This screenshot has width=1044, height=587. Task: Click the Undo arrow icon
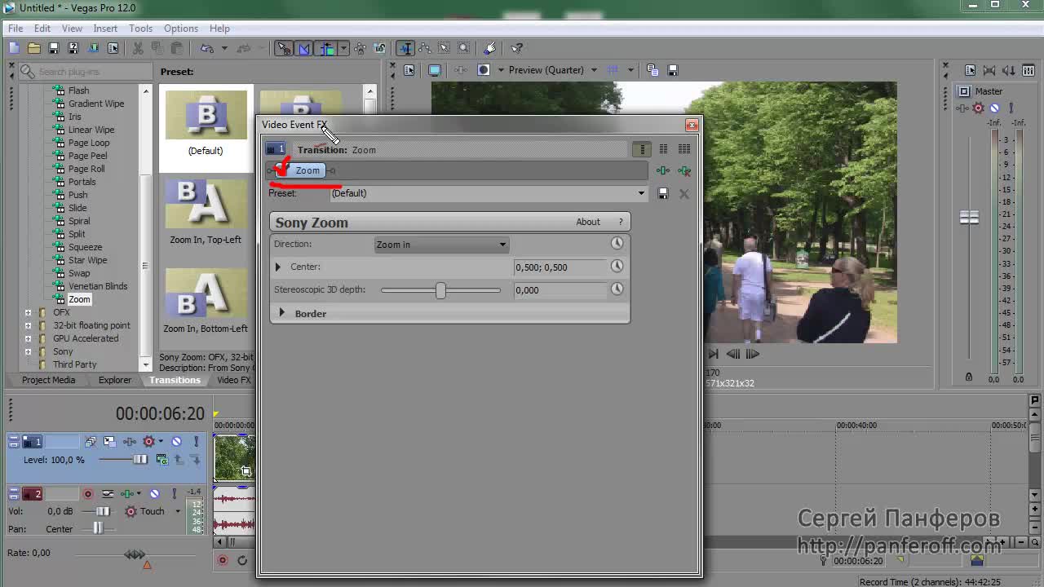207,48
